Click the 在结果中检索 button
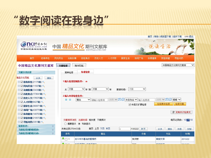 coord(164,104)
